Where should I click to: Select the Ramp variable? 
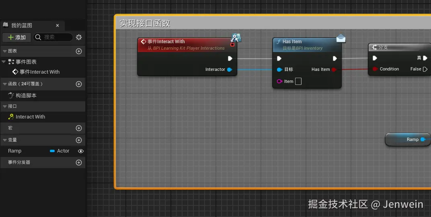pyautogui.click(x=15, y=151)
